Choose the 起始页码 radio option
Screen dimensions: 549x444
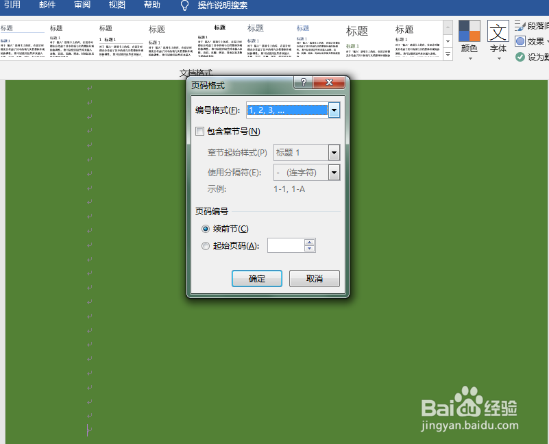(x=205, y=245)
